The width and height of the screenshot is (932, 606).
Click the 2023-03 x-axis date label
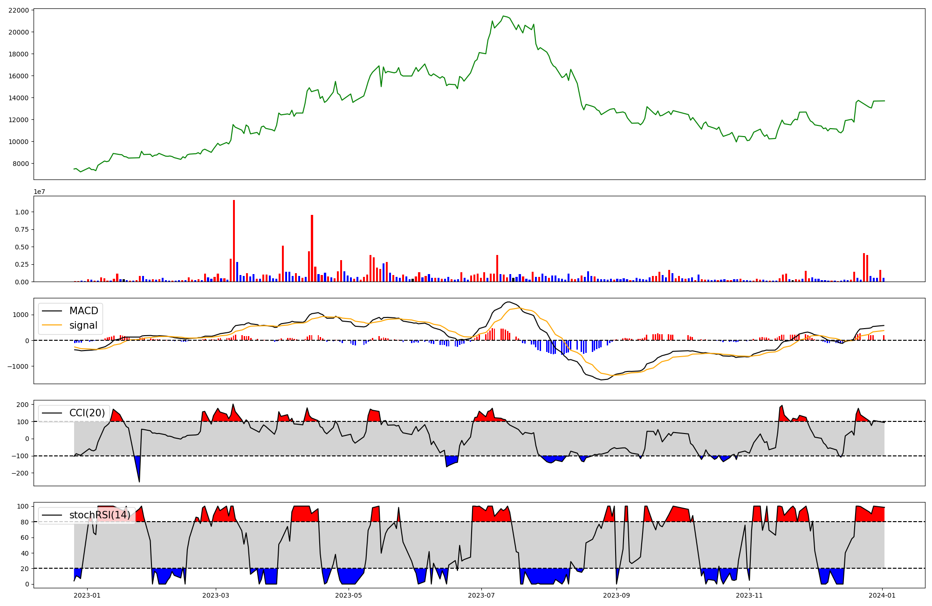pos(216,595)
